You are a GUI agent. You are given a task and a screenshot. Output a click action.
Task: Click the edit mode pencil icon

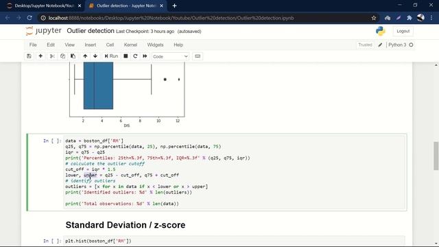(380, 45)
